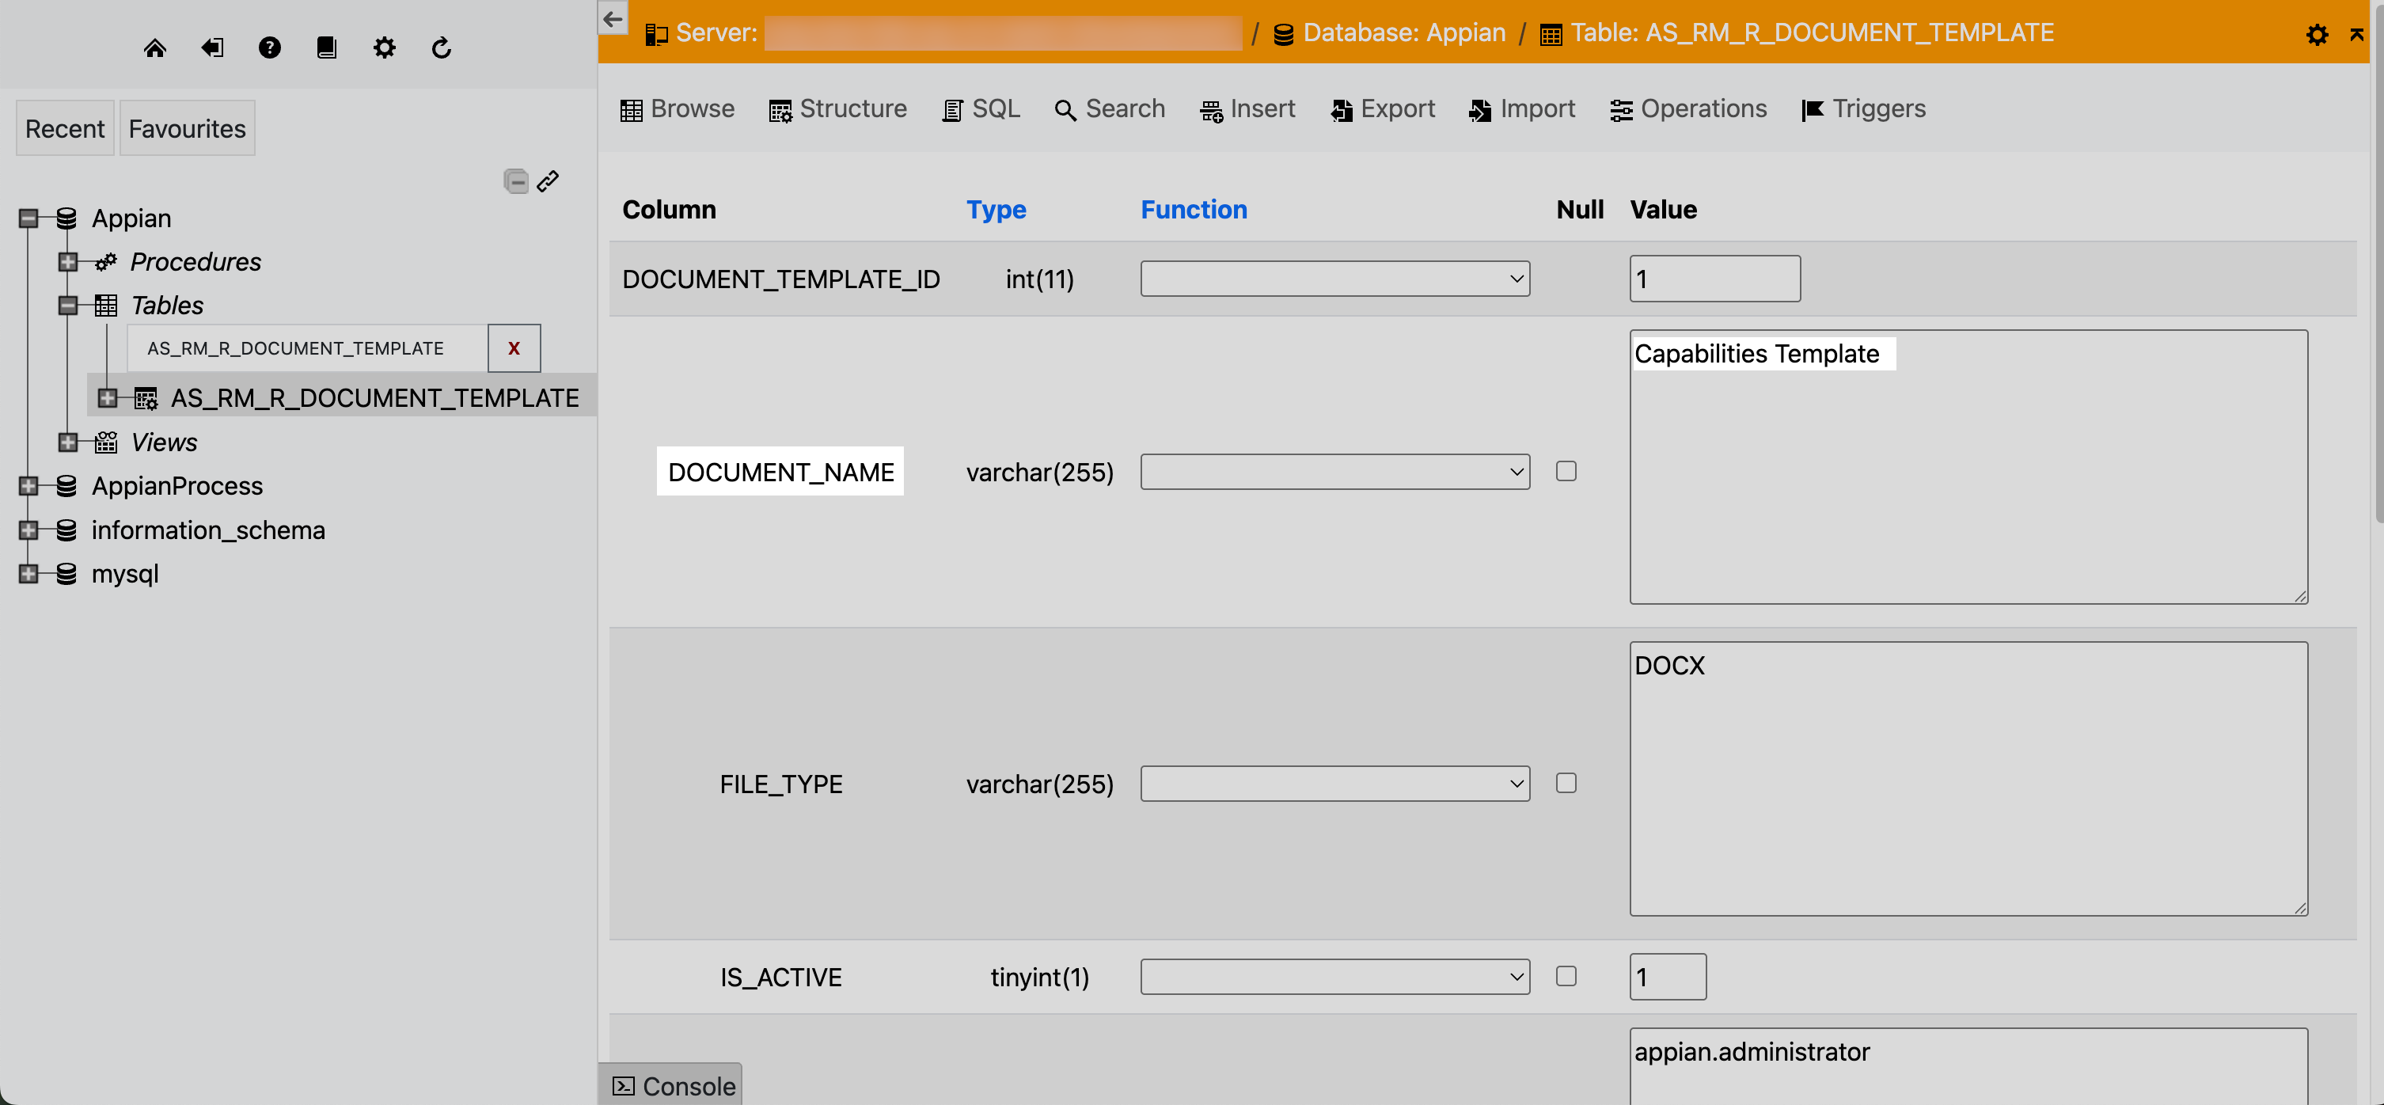Open function dropdown for DOCUMENT_NAME
Image resolution: width=2384 pixels, height=1105 pixels.
[x=1334, y=472]
